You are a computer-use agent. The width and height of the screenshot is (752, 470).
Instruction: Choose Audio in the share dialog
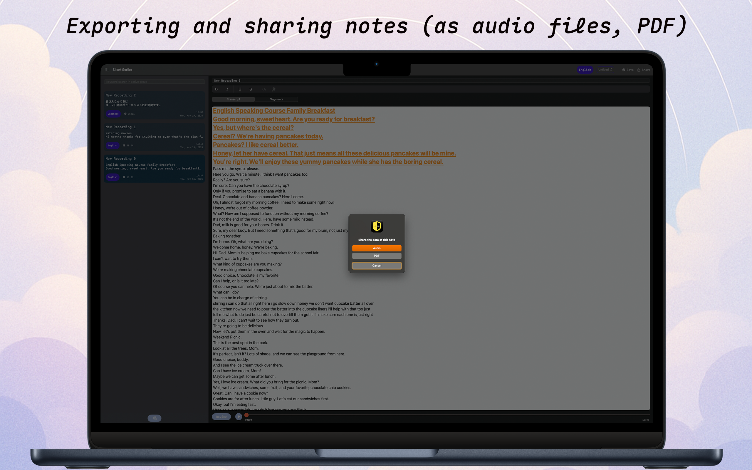point(377,248)
